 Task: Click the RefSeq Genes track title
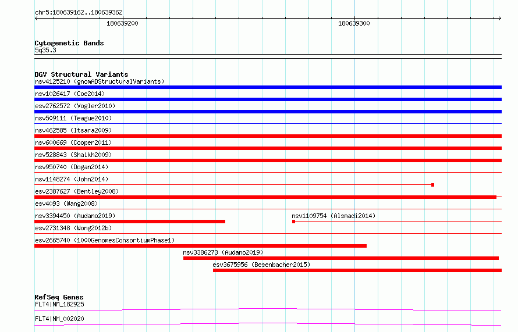(x=59, y=297)
